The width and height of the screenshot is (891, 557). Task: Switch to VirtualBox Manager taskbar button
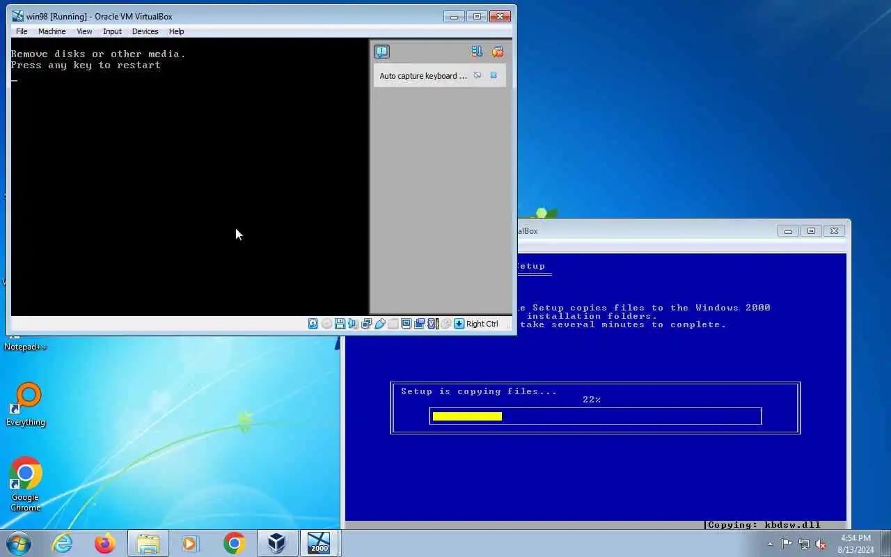276,543
